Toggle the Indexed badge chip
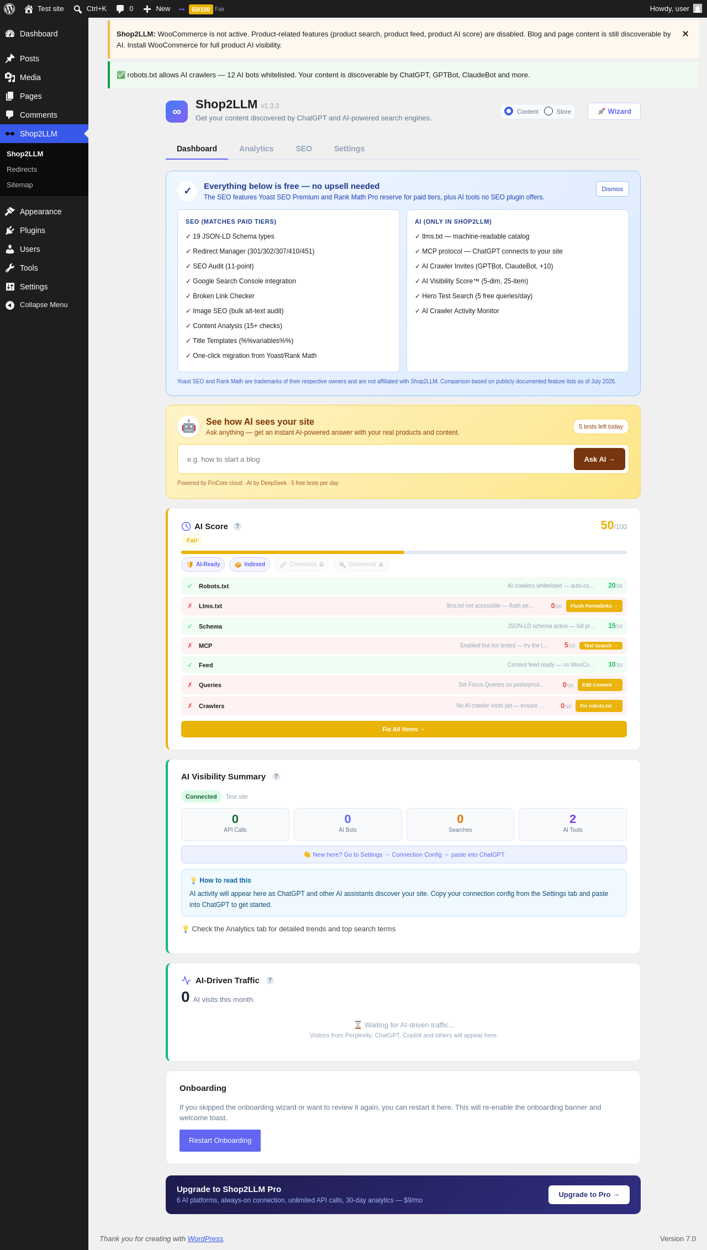 (x=250, y=565)
